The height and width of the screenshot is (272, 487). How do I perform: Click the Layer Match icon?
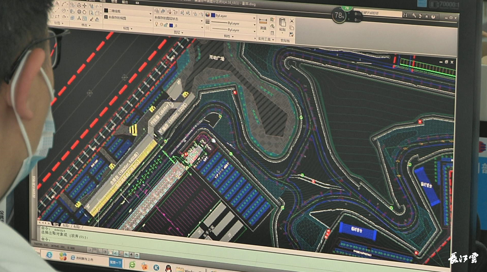(x=170, y=12)
